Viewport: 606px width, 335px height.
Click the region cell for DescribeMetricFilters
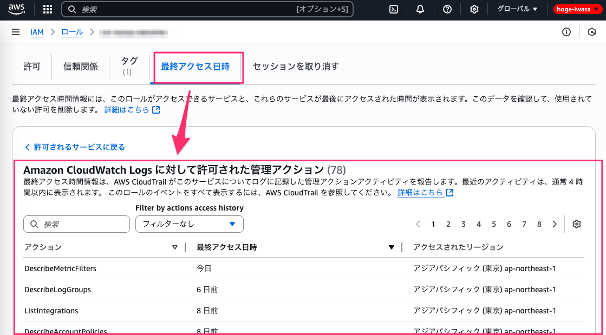click(485, 268)
